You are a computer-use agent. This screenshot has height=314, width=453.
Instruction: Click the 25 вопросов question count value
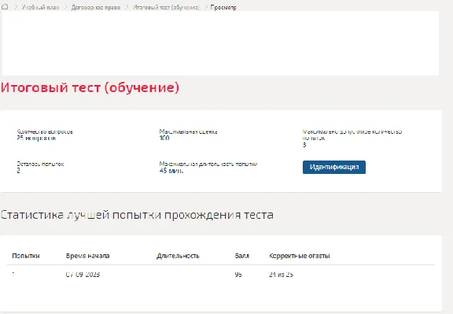(x=36, y=139)
